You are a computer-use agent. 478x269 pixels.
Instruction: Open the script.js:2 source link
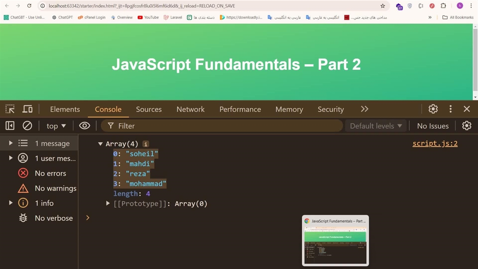[435, 143]
